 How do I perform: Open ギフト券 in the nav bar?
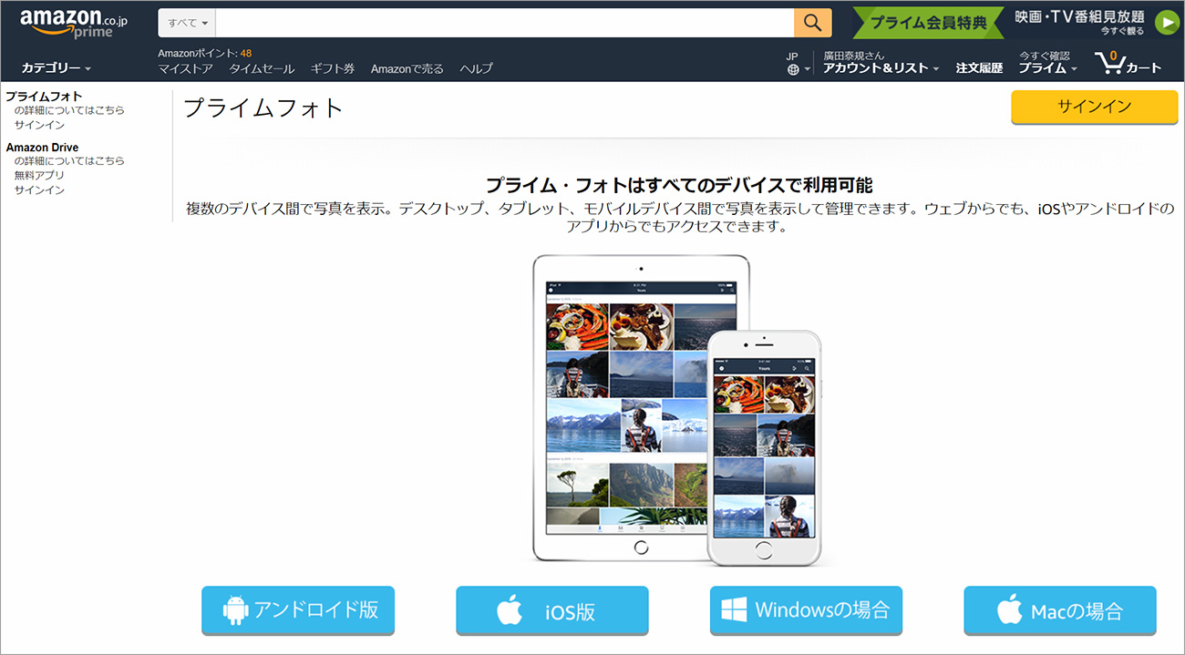coord(333,69)
